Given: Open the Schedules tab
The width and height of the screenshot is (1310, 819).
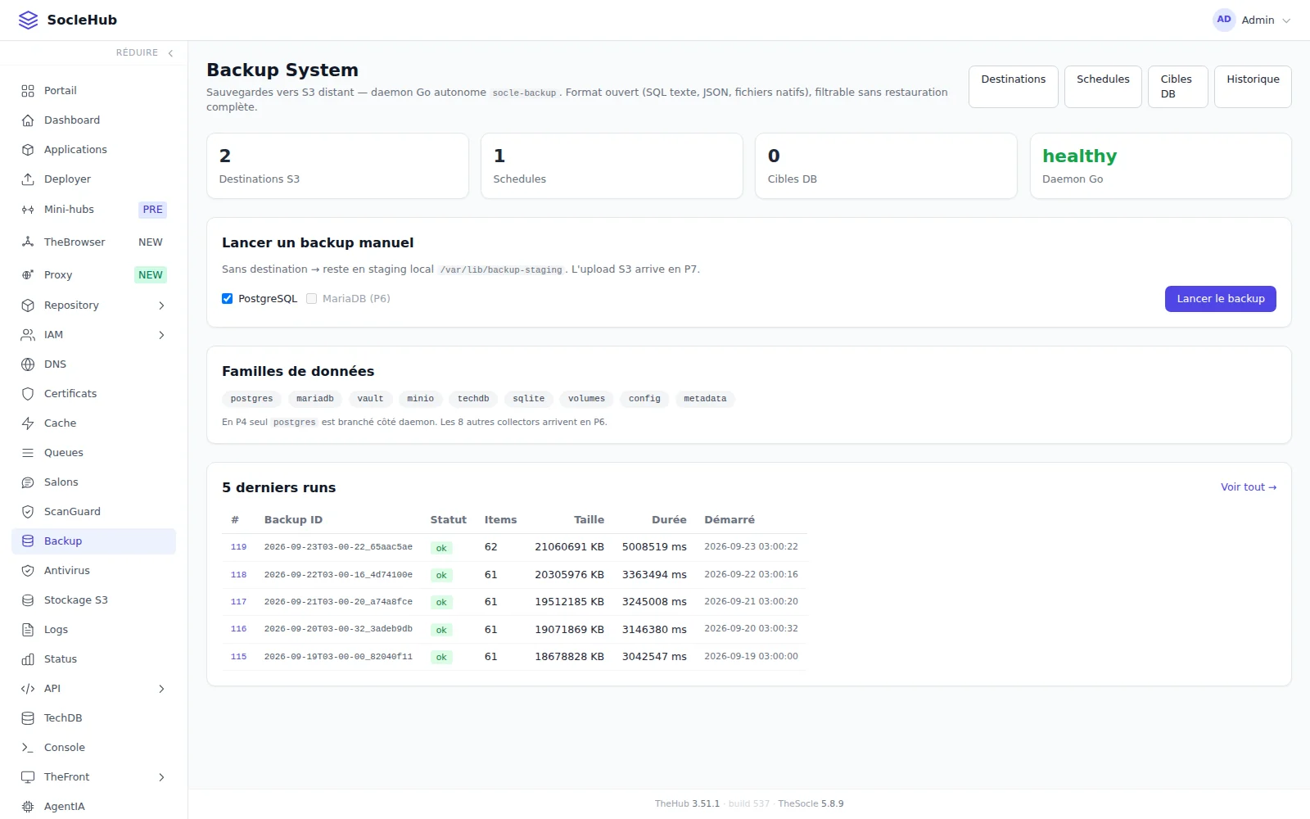Looking at the screenshot, I should (1103, 87).
